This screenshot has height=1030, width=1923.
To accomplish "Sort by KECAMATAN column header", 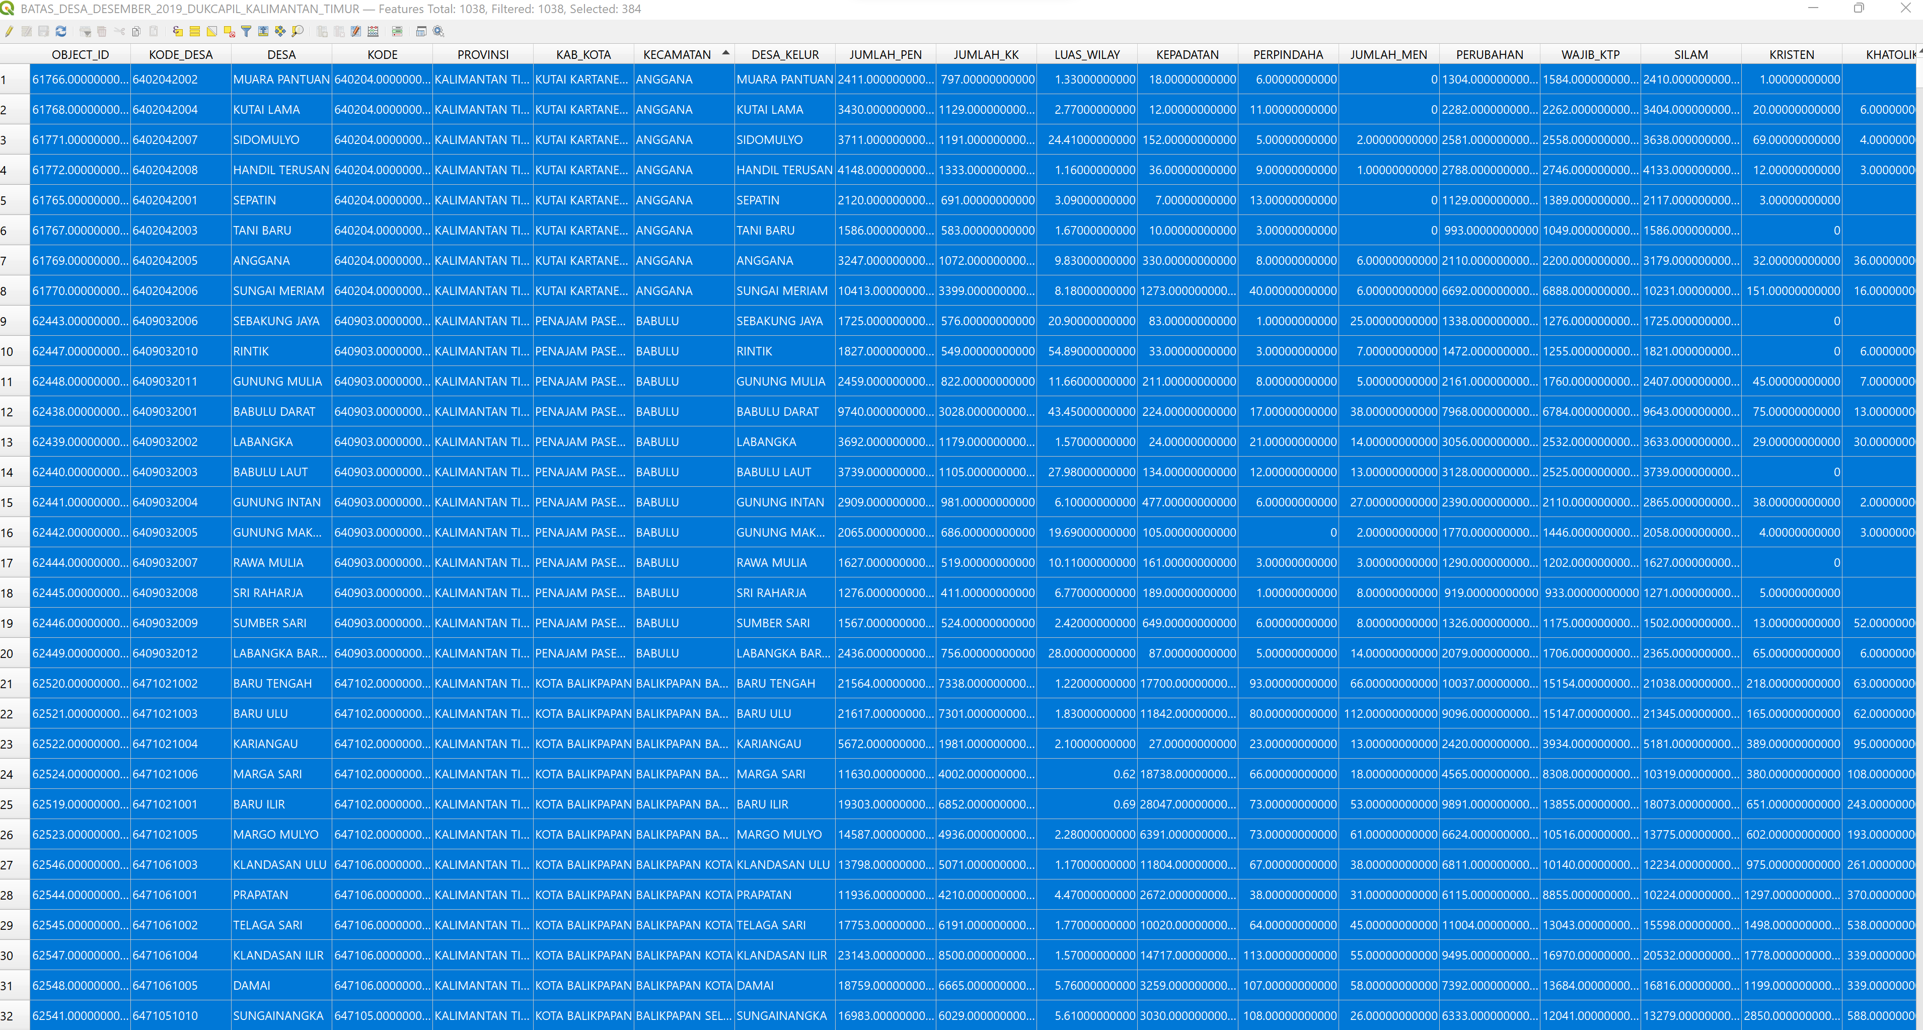I will (x=677, y=54).
